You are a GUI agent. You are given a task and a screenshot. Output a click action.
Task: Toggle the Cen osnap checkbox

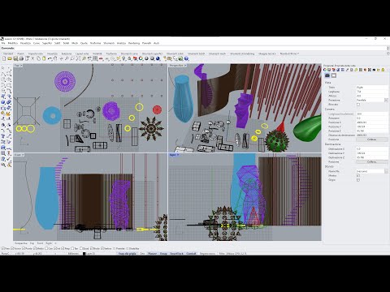coord(46,248)
